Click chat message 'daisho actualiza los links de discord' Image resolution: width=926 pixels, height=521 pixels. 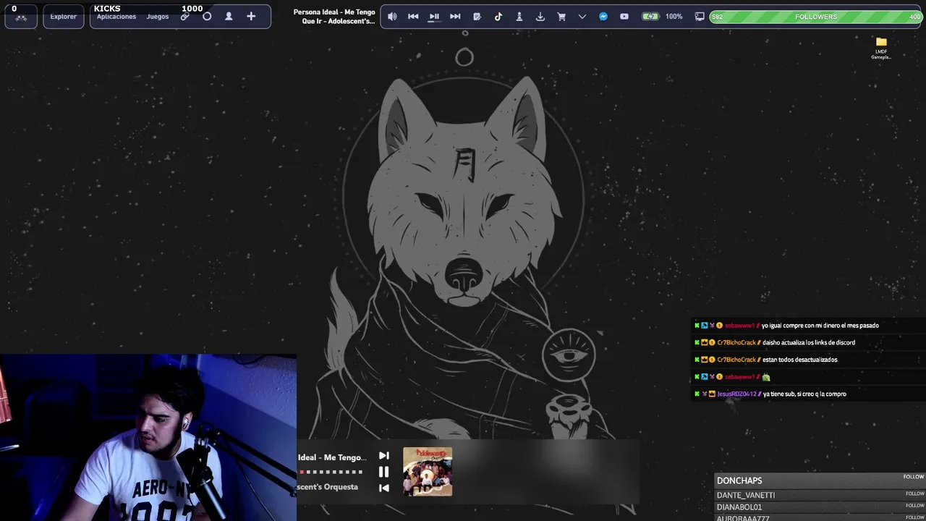[x=809, y=343]
